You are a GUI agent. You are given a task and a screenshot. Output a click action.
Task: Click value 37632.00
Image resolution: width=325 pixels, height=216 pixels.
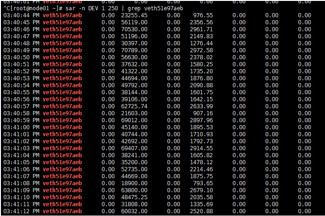[134, 64]
